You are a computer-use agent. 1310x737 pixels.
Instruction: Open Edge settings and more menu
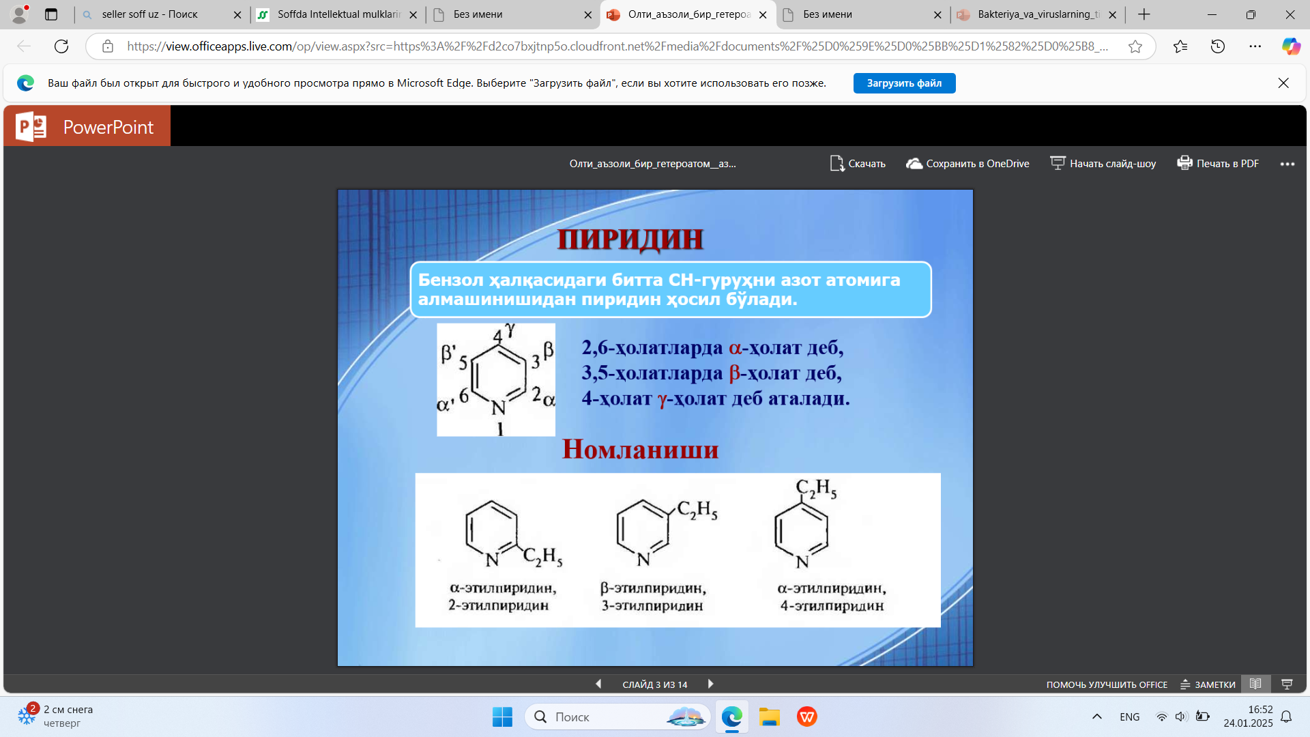(1255, 46)
